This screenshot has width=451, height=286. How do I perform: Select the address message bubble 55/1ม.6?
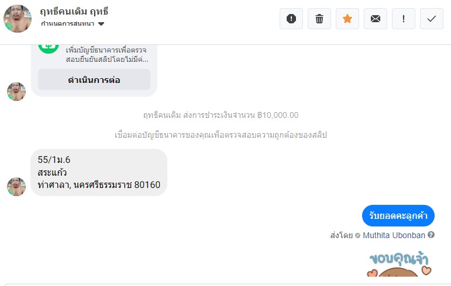[x=99, y=172]
